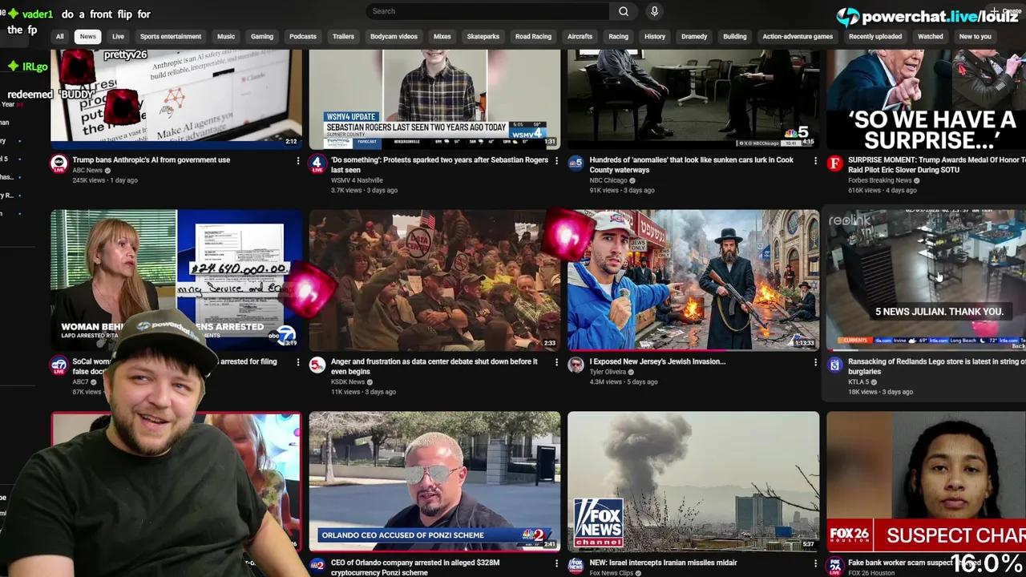Play the FOX 26 suspect charged thumbnail

coord(926,481)
